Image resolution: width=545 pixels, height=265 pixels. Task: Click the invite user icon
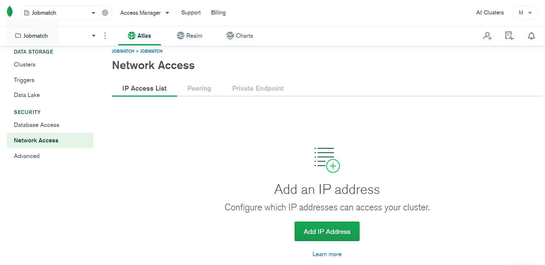coord(487,36)
